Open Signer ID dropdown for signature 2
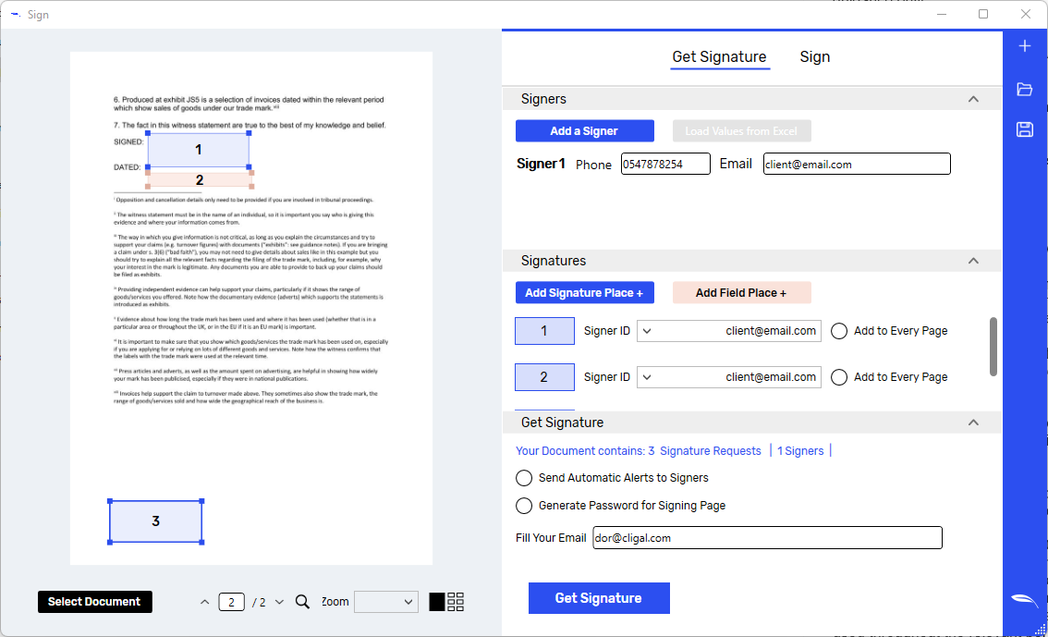This screenshot has width=1048, height=637. click(647, 377)
